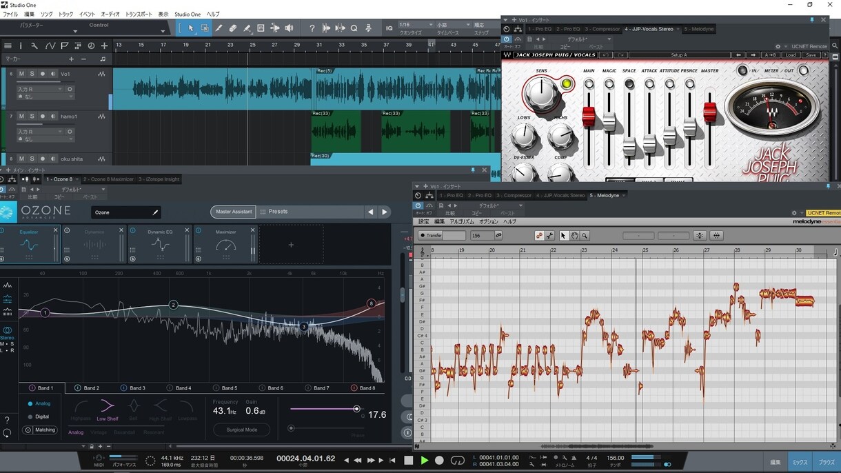The width and height of the screenshot is (841, 473).
Task: Click the tempo field showing 156 in Melodyne
Action: tap(481, 236)
